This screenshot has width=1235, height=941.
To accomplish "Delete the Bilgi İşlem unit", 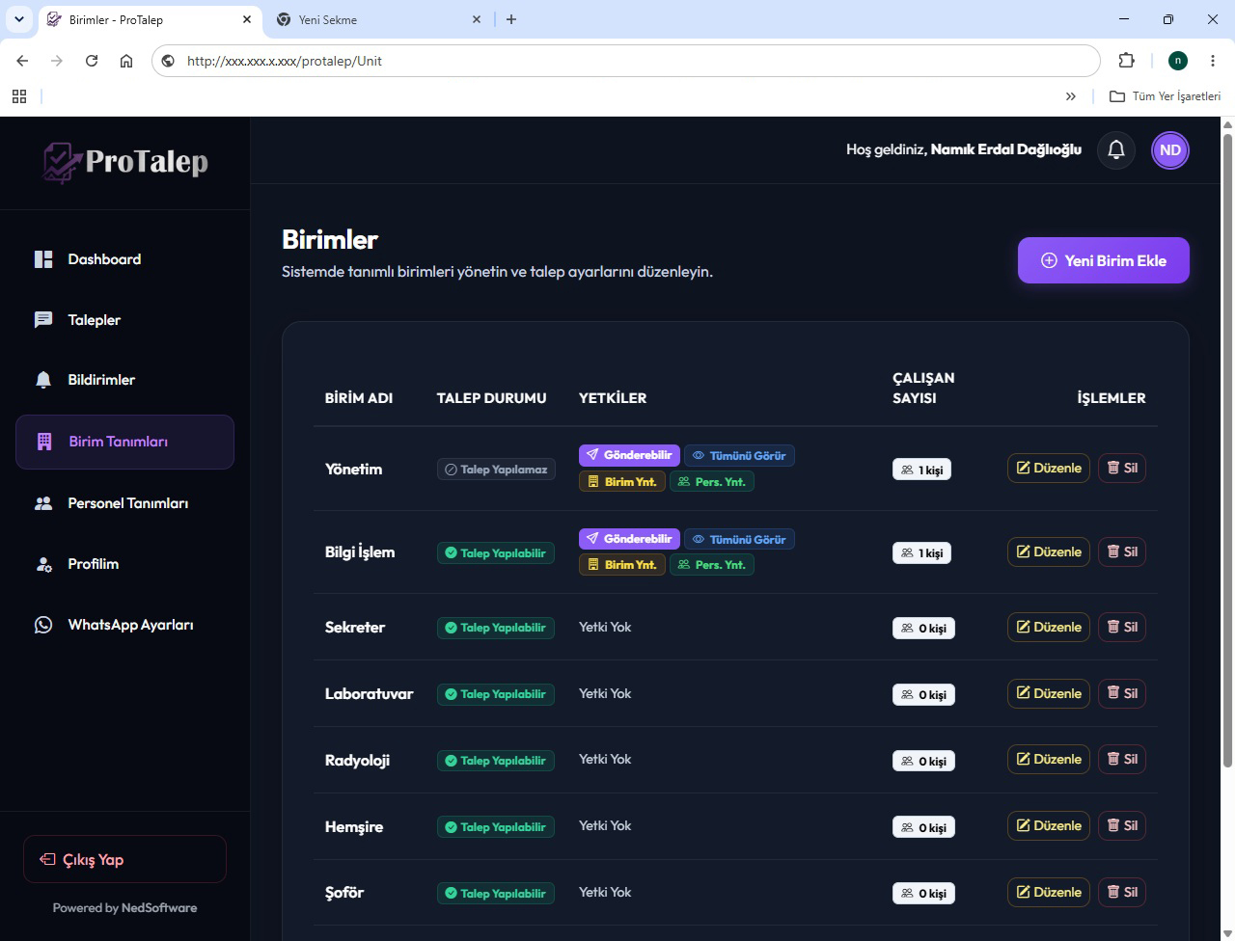I will (x=1122, y=551).
